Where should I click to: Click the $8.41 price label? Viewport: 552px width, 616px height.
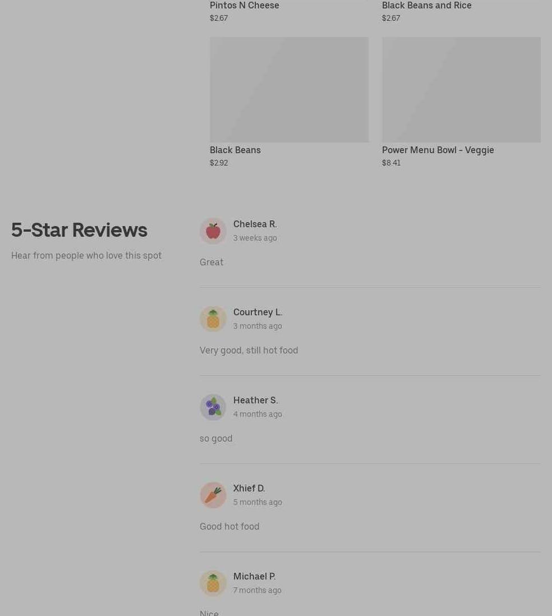392,163
